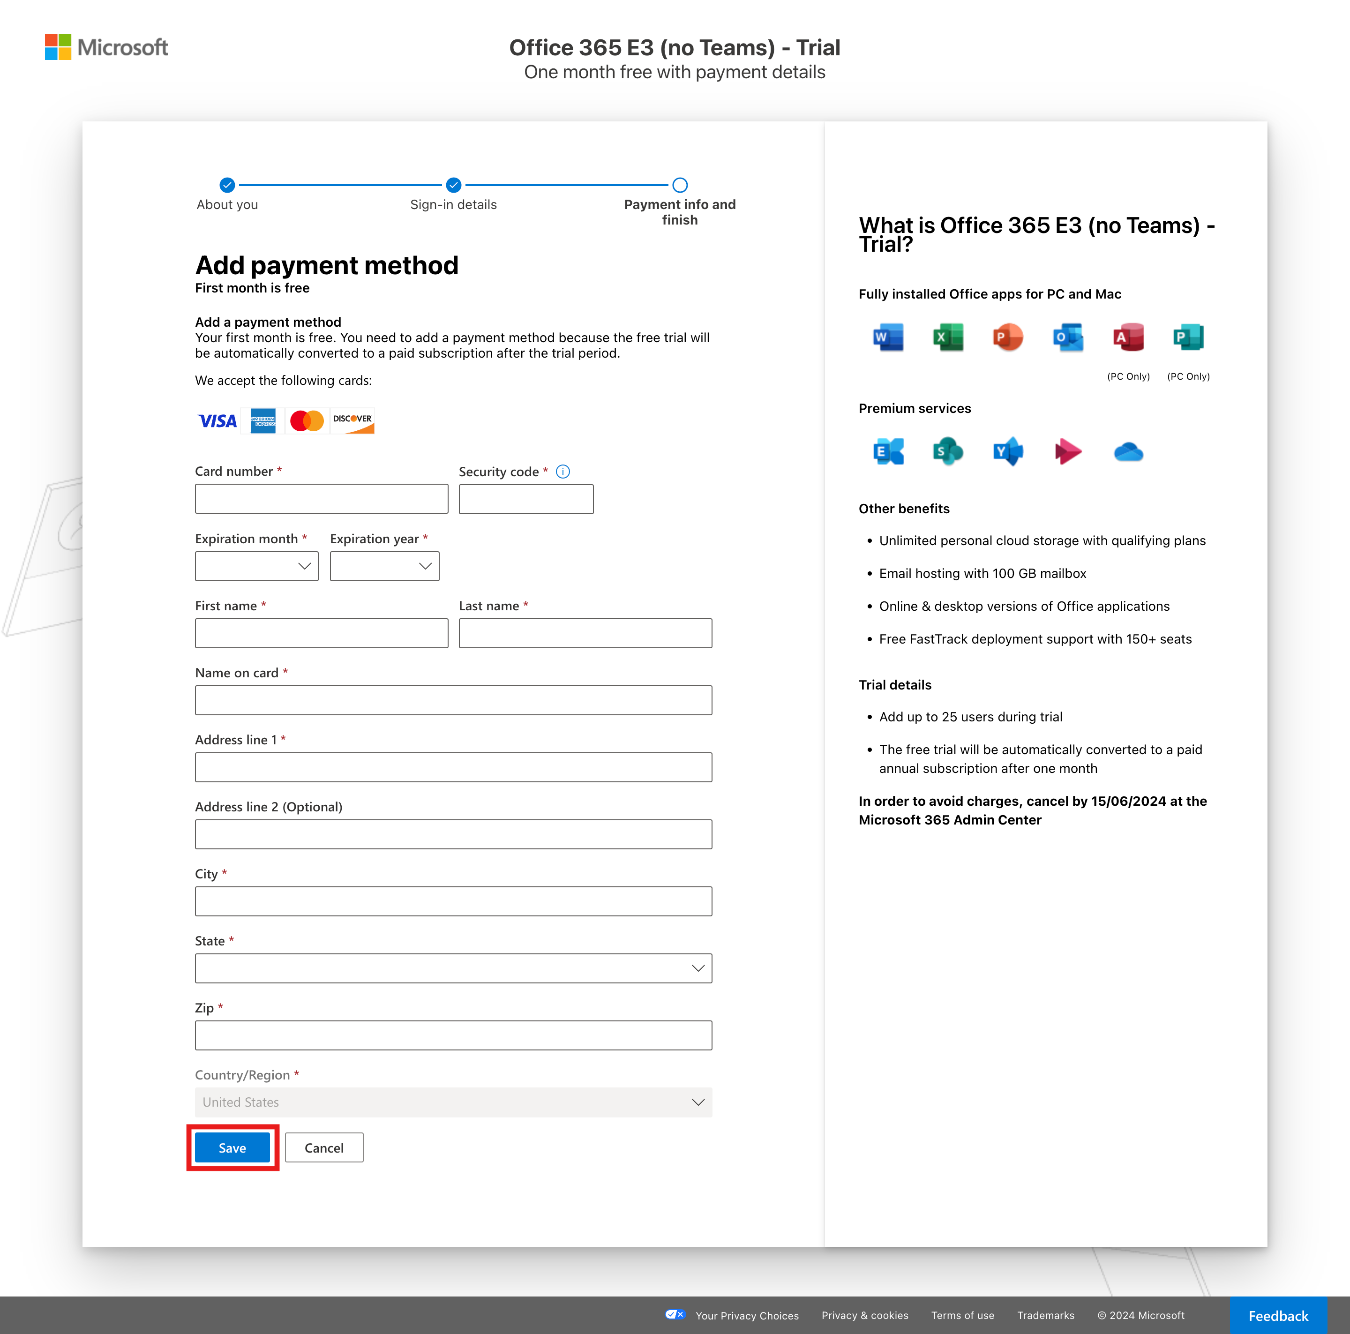
Task: Click 'Unlimited personal cloud storage' bullet text
Action: pyautogui.click(x=1042, y=541)
